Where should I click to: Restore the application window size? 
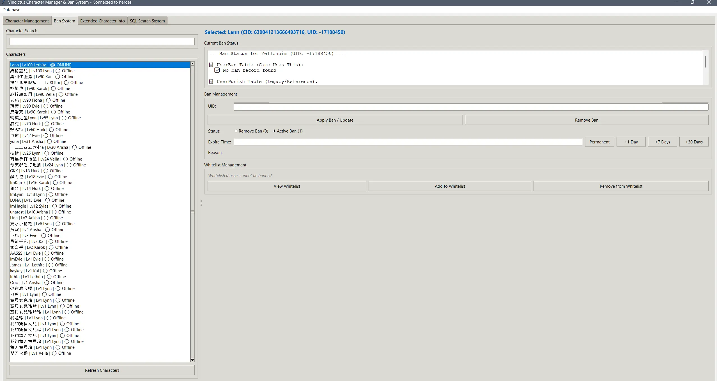tap(692, 2)
